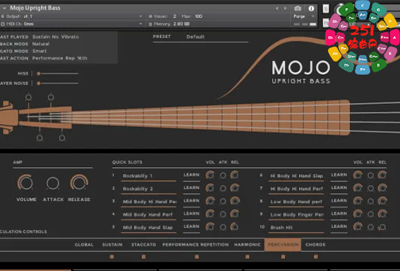Turn Rockabilly 1 VOL knob
Image resolution: width=400 pixels, height=271 pixels.
click(210, 175)
